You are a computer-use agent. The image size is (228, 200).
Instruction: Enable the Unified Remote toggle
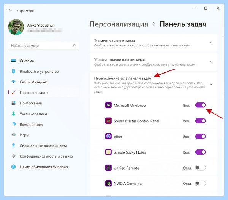click(x=200, y=168)
